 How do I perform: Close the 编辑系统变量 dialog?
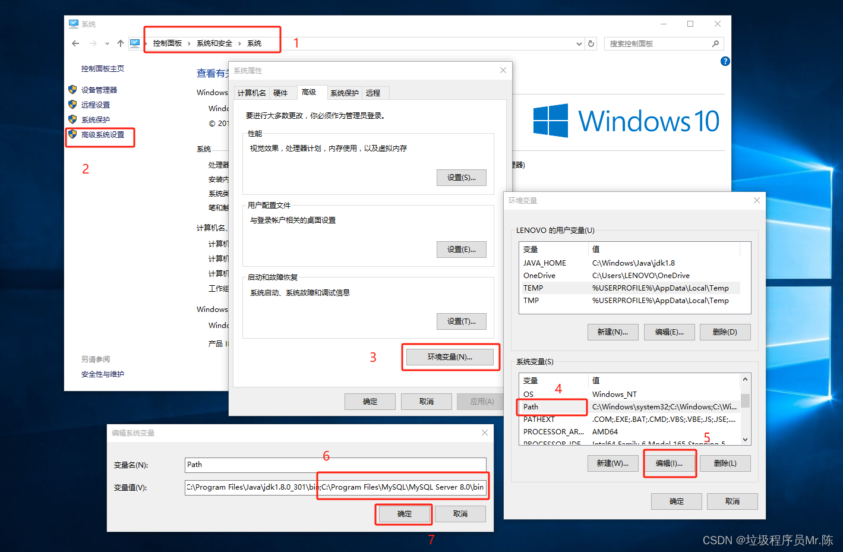point(485,433)
